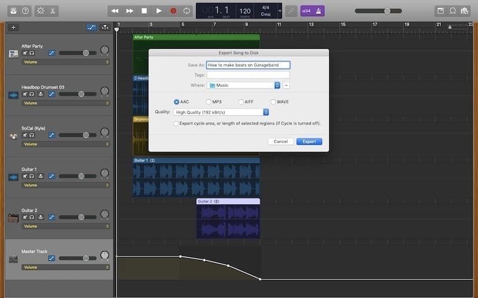Select the AAC format radio button
478x298 pixels.
click(176, 102)
